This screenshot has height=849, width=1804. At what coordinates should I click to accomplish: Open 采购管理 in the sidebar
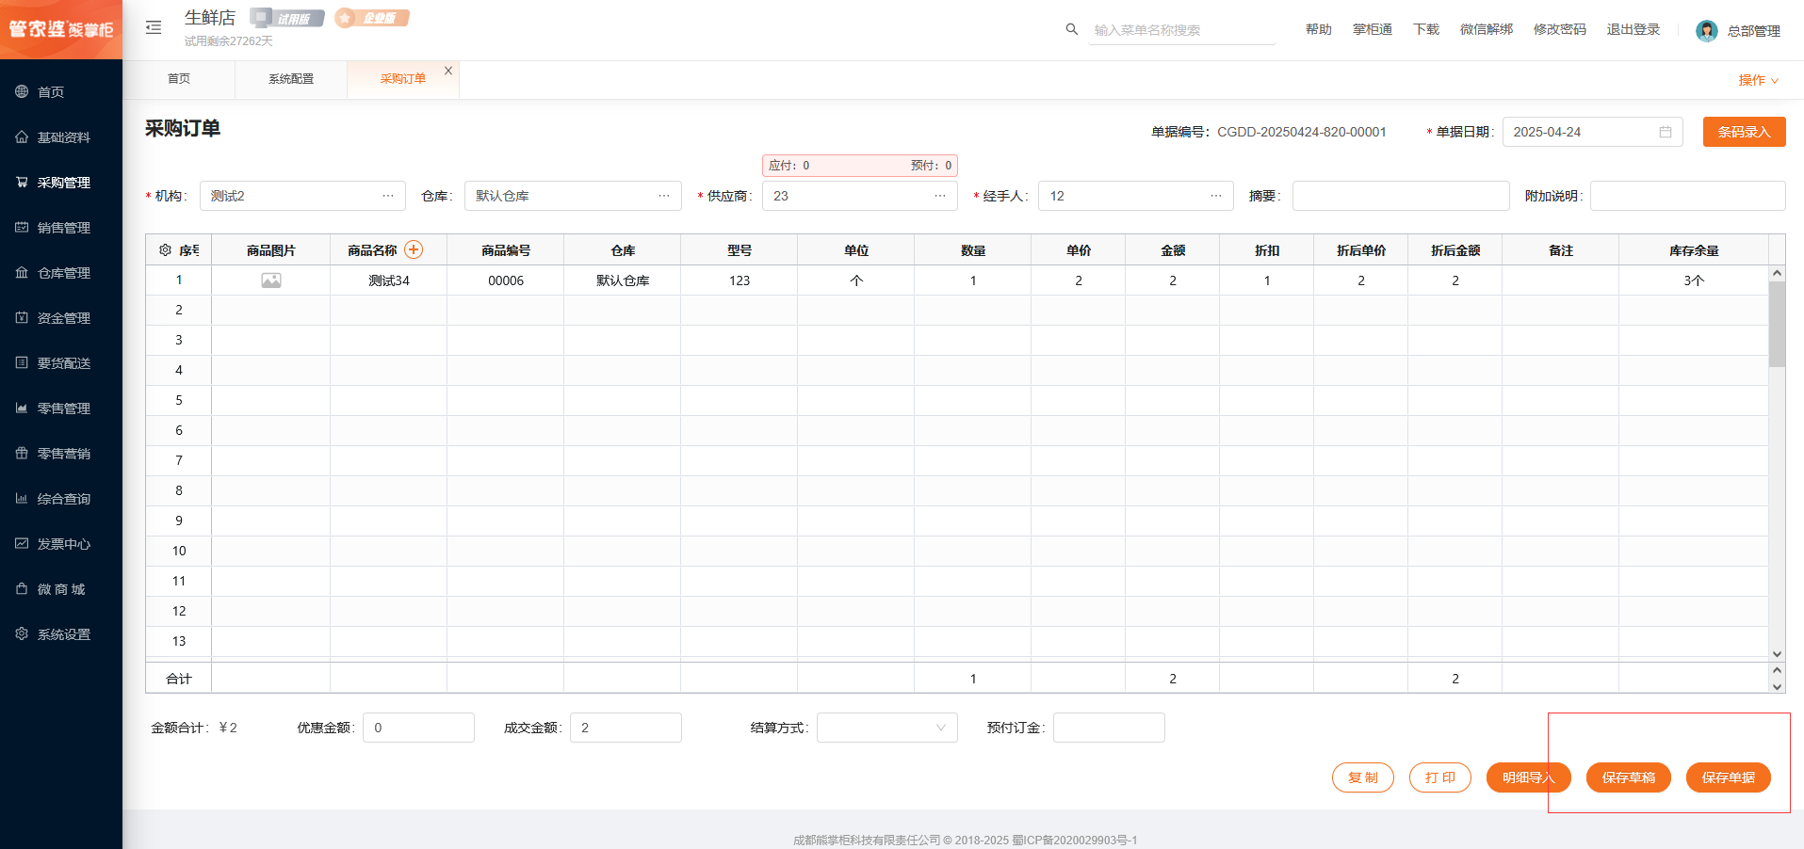(61, 183)
